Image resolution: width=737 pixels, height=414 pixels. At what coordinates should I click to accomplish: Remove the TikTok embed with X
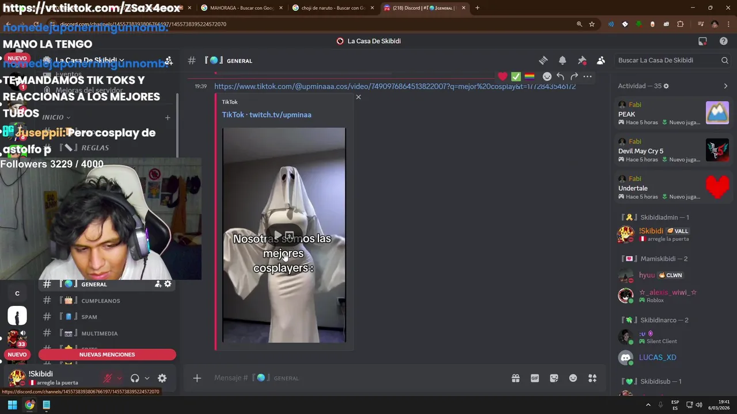click(358, 97)
